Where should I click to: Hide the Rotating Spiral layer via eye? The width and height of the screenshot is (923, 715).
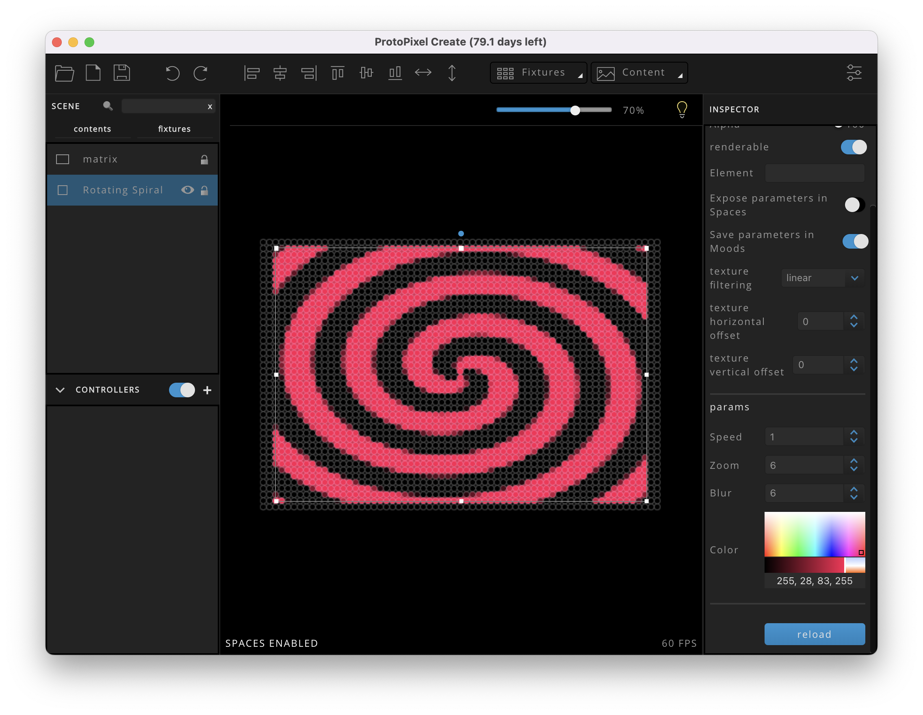click(188, 190)
